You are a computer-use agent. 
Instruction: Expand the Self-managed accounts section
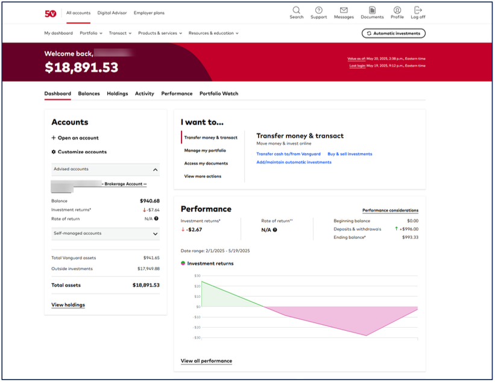tap(106, 233)
